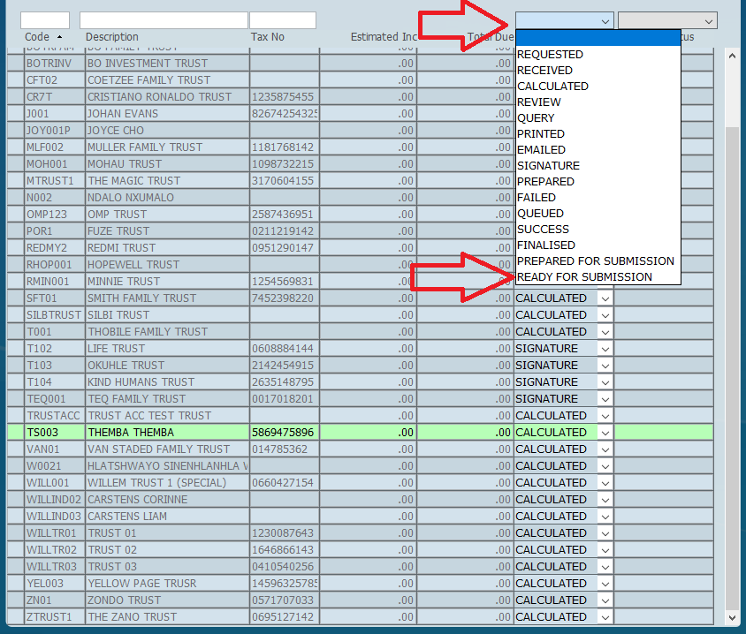Click the Description column header
746x634 pixels.
(112, 37)
